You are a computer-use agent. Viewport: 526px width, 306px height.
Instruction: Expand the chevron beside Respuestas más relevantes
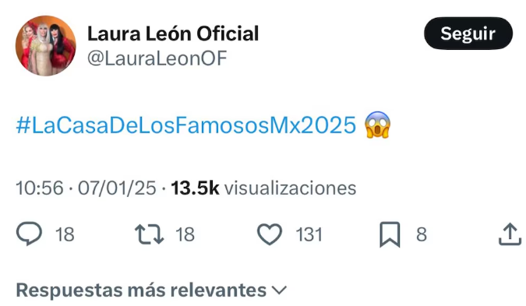click(279, 290)
